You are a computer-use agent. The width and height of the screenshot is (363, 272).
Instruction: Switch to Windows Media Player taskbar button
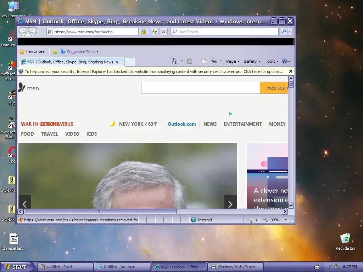(x=235, y=267)
